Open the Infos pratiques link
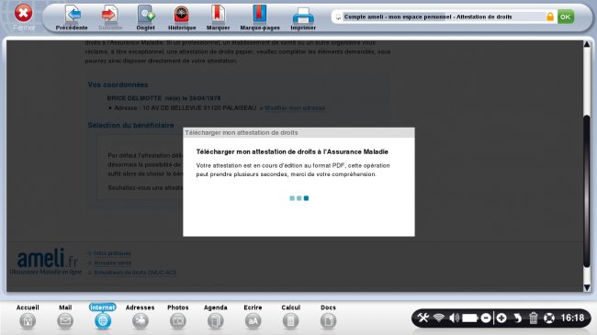Image resolution: width=597 pixels, height=335 pixels. (112, 253)
